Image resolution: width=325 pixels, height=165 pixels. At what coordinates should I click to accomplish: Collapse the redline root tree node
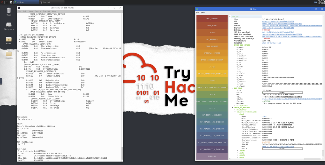pyautogui.click(x=230, y=16)
